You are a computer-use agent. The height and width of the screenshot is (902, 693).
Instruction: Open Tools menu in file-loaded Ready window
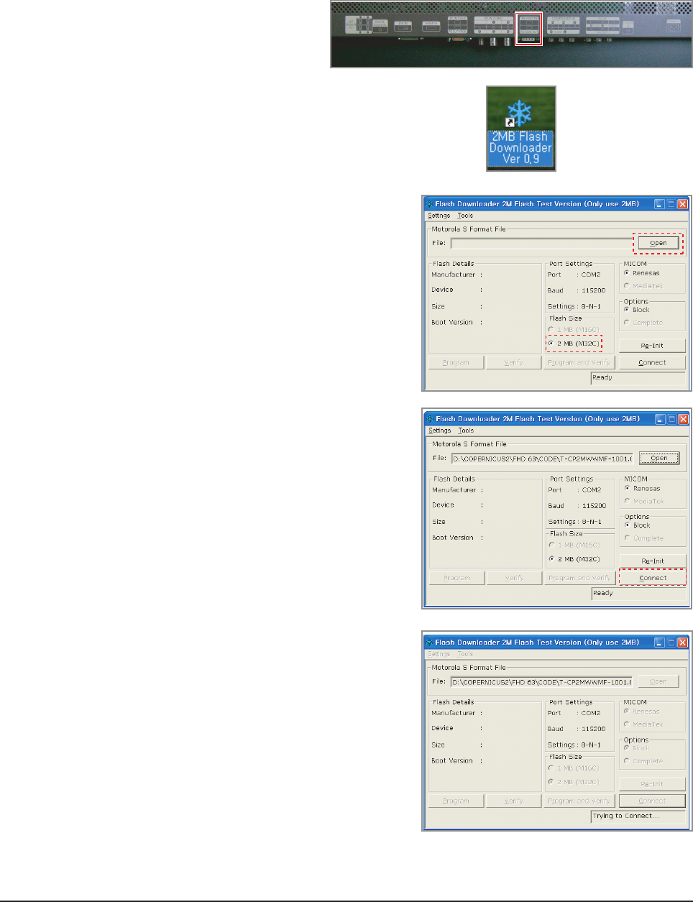(x=466, y=431)
